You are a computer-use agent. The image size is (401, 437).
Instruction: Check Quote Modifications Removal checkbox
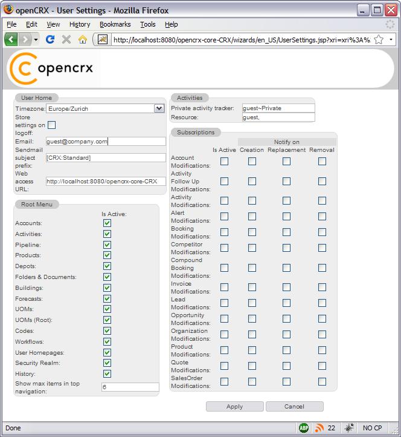pyautogui.click(x=322, y=366)
